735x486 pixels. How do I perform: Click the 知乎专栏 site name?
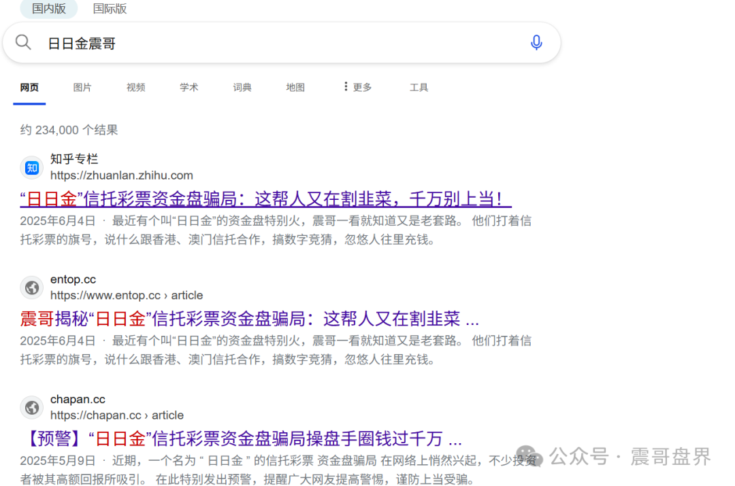pyautogui.click(x=74, y=159)
